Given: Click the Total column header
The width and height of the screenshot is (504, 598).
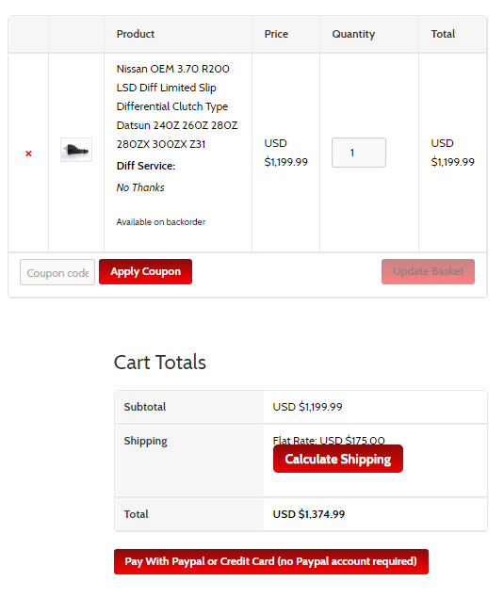Looking at the screenshot, I should point(443,34).
